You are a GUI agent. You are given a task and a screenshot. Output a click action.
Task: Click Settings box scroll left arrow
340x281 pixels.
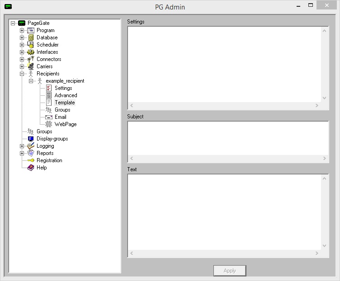pos(132,106)
